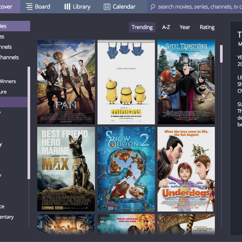Open the Max movie poster
The width and height of the screenshot is (242, 242).
pyautogui.click(x=66, y=169)
